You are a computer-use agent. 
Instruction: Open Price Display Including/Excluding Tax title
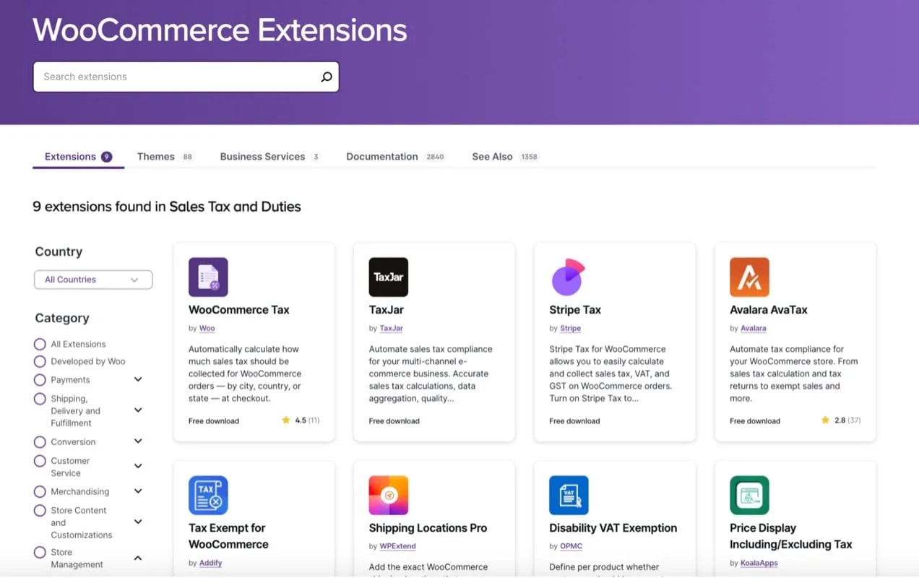tap(791, 536)
